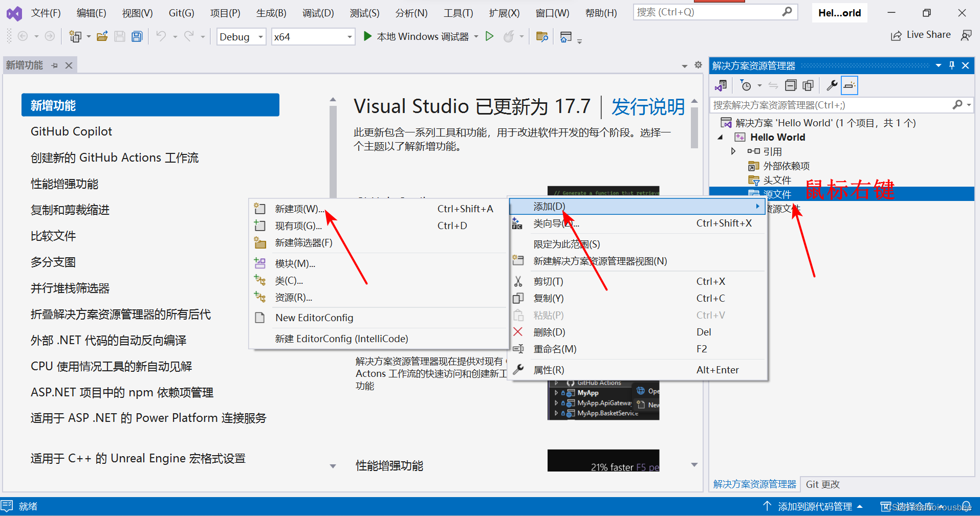This screenshot has height=516, width=980.
Task: Open the Git(G) menu
Action: tap(182, 13)
